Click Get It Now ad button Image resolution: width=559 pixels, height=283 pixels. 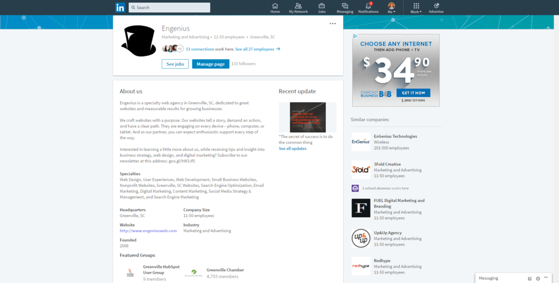413,93
